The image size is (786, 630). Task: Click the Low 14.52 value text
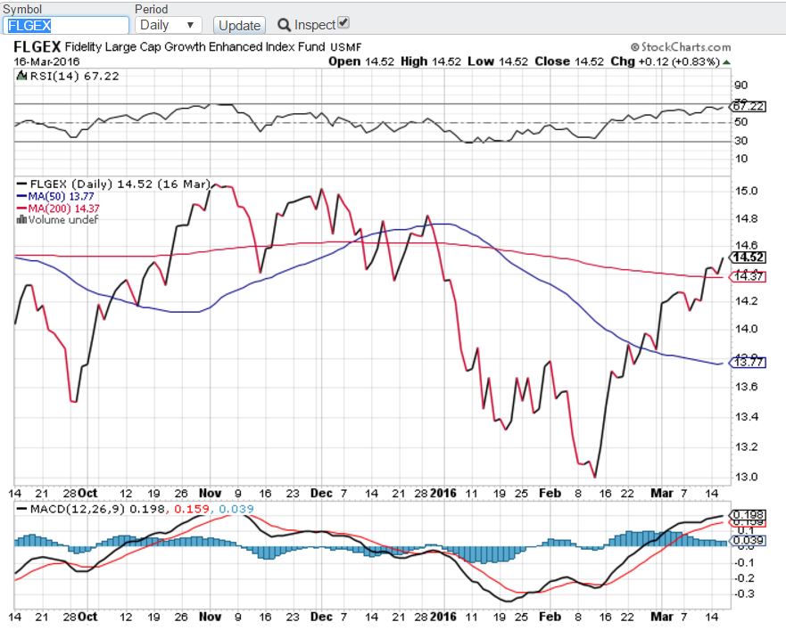click(498, 61)
